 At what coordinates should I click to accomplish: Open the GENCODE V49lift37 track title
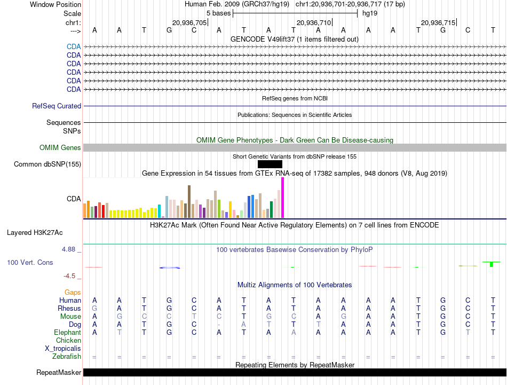pos(294,39)
